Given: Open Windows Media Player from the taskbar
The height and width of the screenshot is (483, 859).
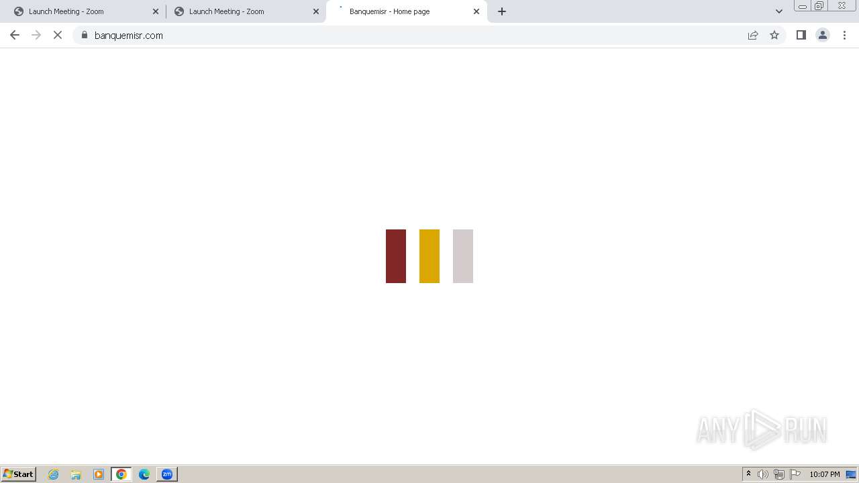Looking at the screenshot, I should point(99,474).
